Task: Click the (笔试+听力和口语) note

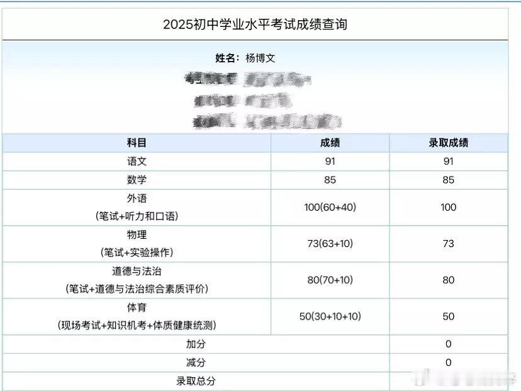Action: [137, 216]
